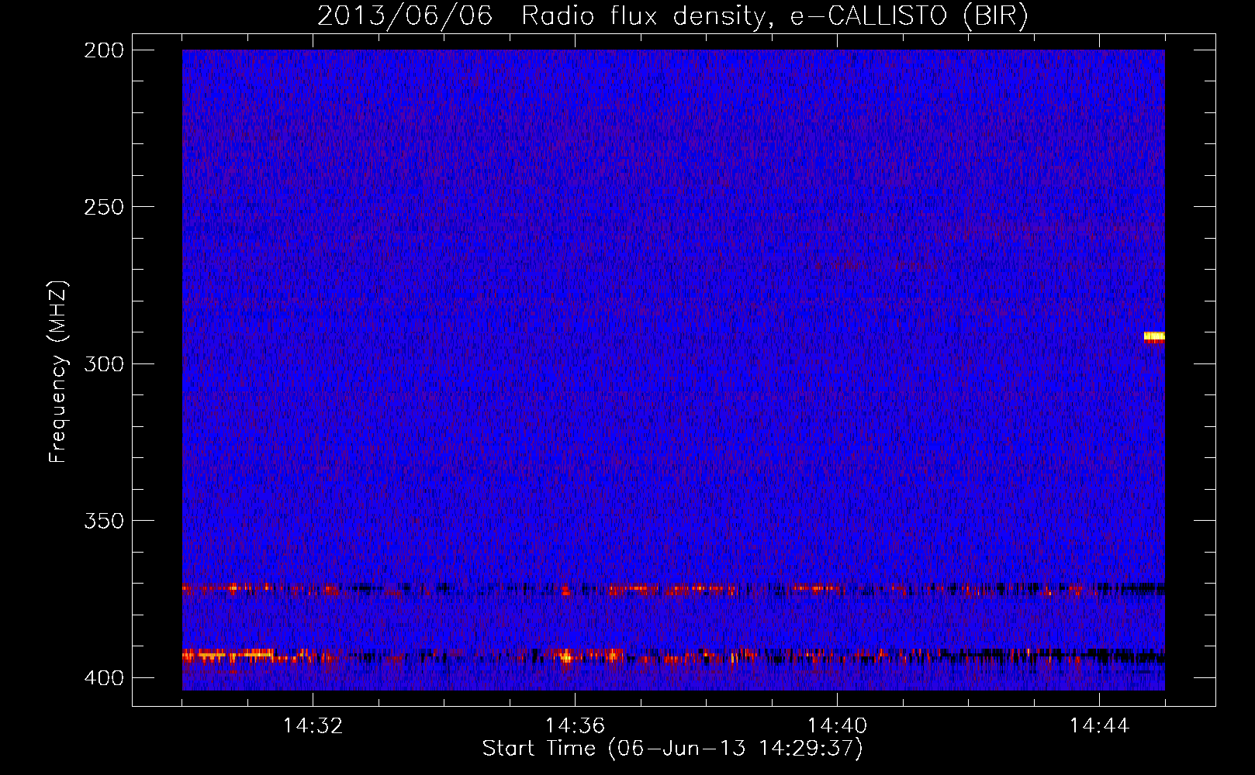Click the plot title mentioning e-CALLISTO (BIR)
Screen dimensions: 1255x775
tap(673, 15)
